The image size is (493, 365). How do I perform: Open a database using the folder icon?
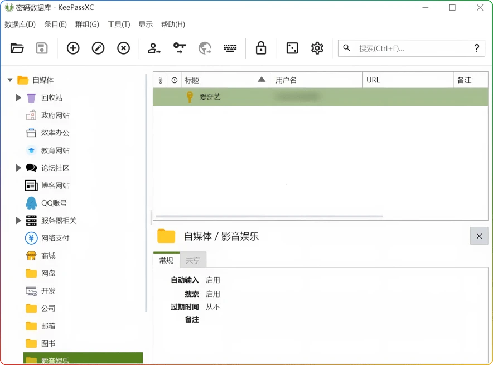tap(17, 48)
